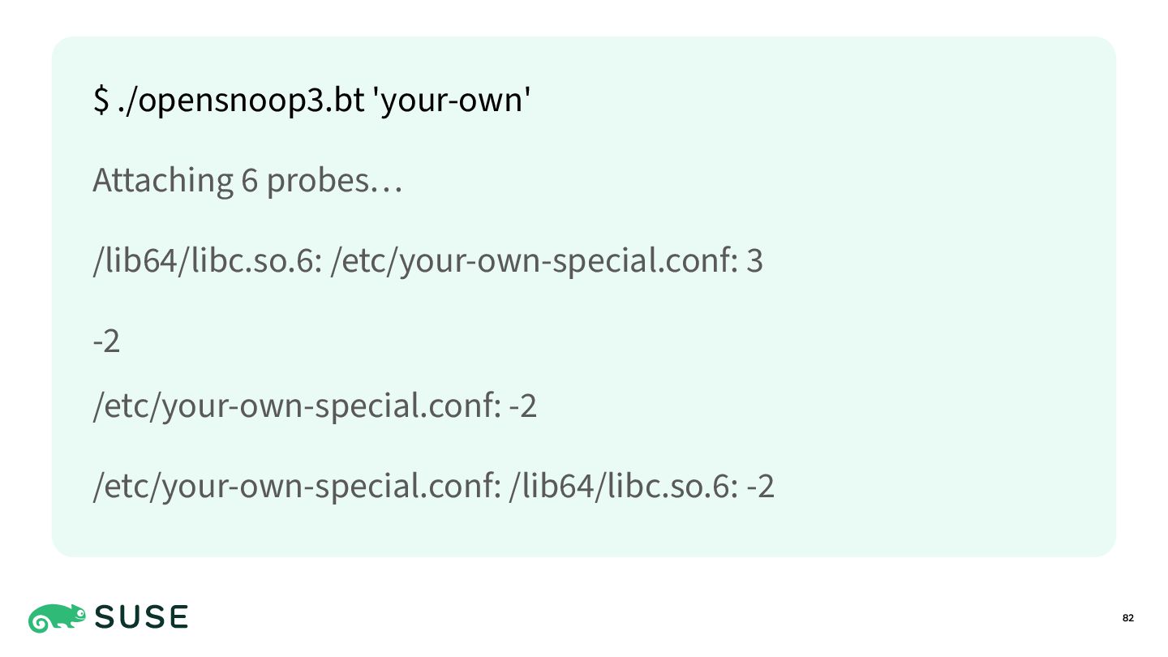Screen dimensions: 1168x657
Task: Click the './opensnoop3.bt' command text
Action: point(238,101)
